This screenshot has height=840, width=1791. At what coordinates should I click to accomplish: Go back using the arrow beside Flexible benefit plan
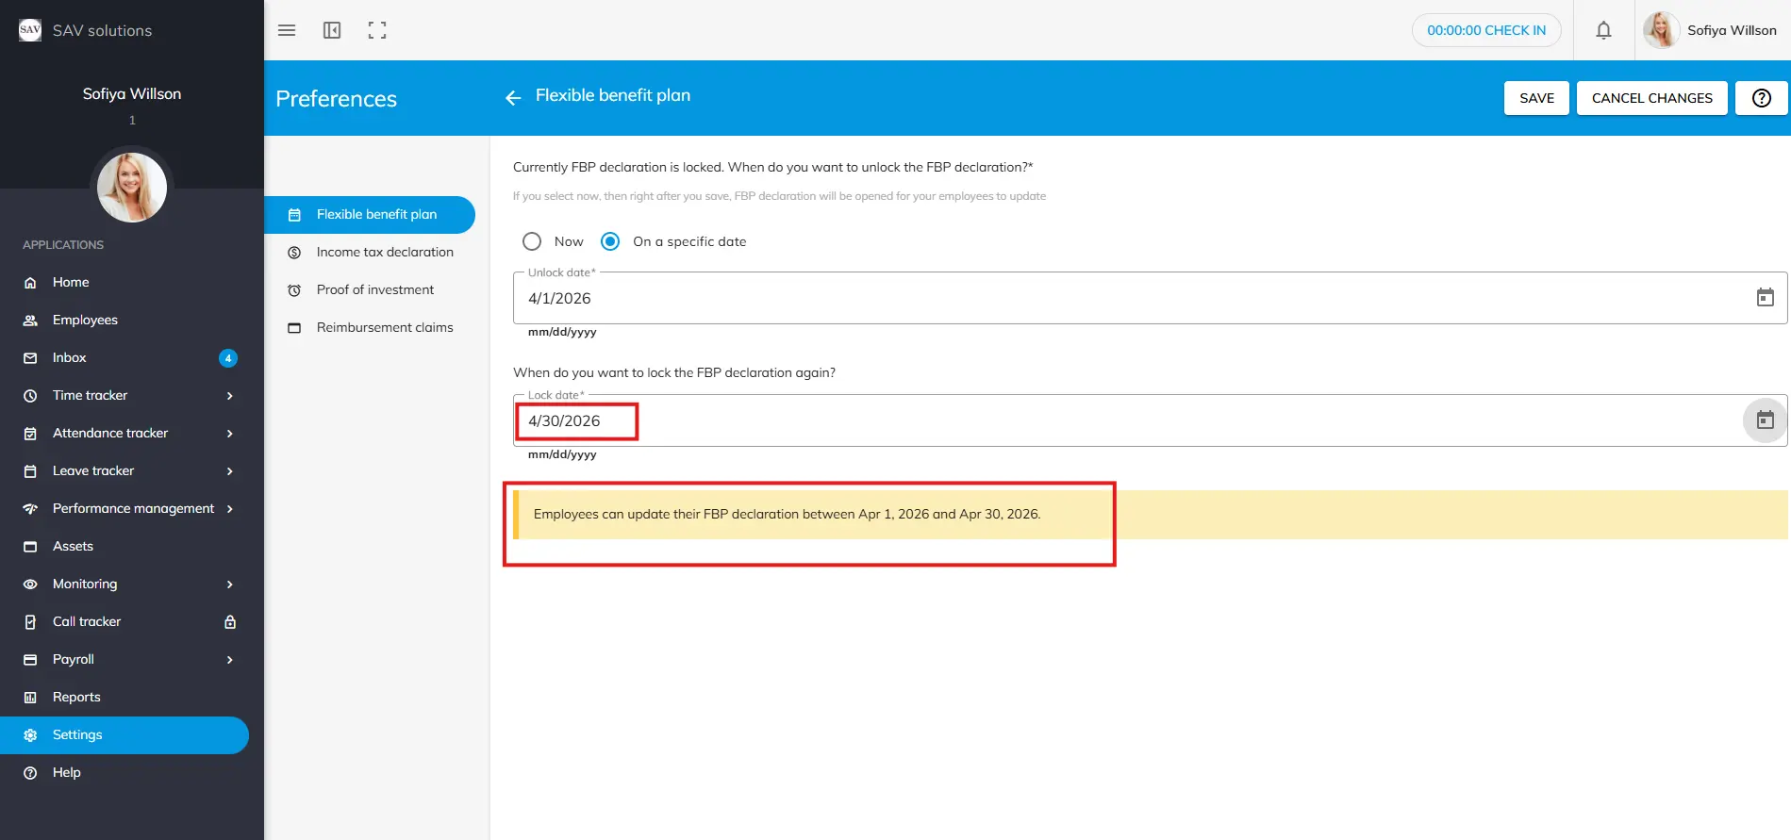coord(513,97)
